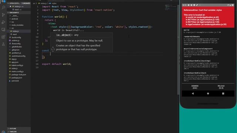
Task: Click the unsaved dot beside index.js in Open Editors
Action: pyautogui.click(x=10, y=7)
